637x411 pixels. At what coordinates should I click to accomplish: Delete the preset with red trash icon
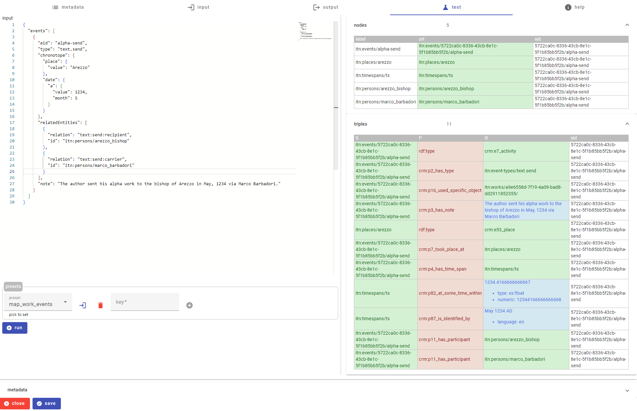[100, 305]
